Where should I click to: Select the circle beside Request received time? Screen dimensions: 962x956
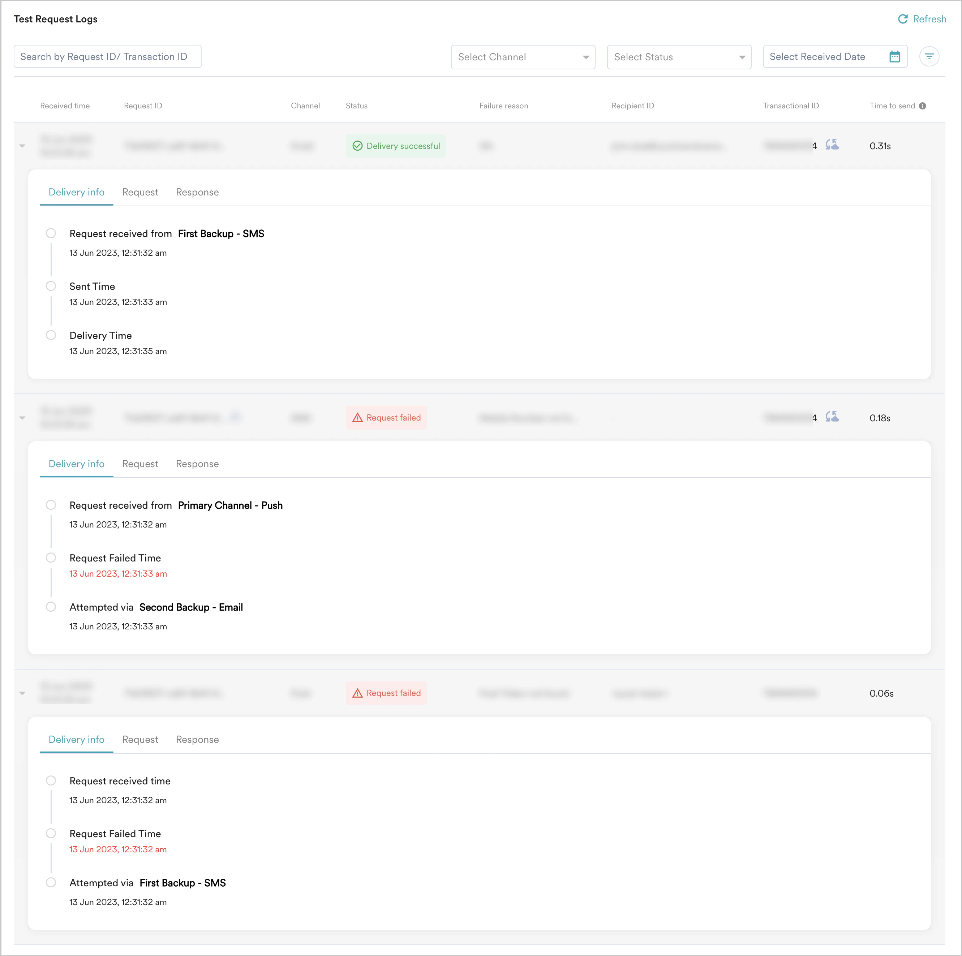coord(51,780)
